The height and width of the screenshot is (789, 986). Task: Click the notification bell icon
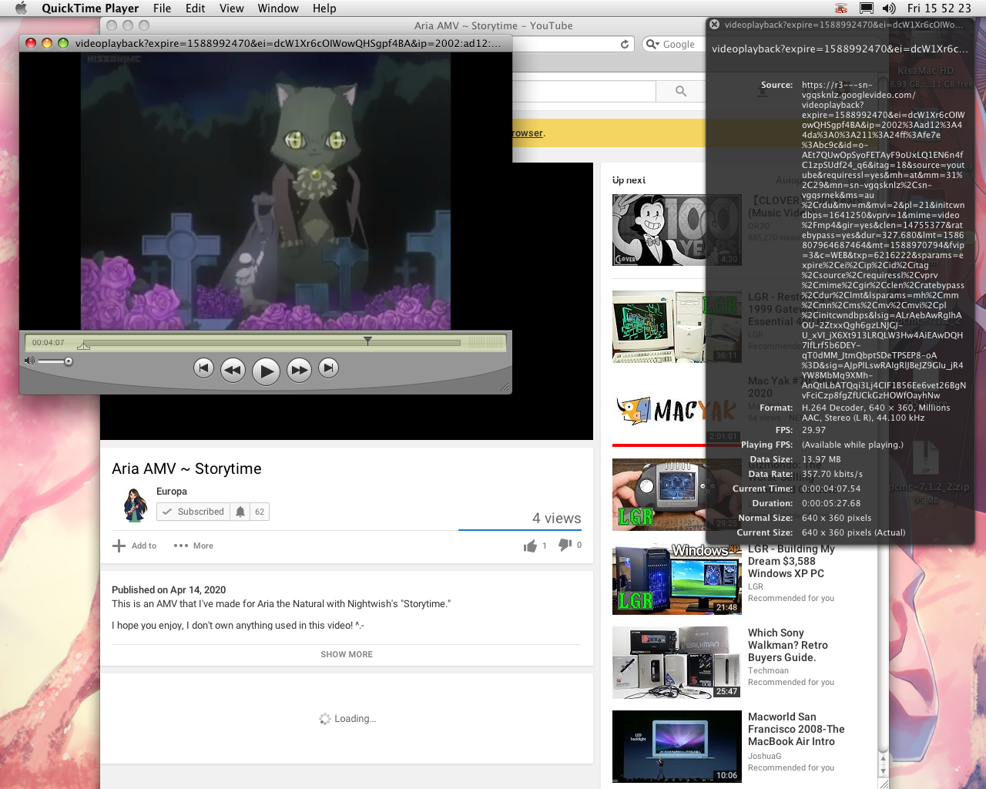tap(240, 512)
